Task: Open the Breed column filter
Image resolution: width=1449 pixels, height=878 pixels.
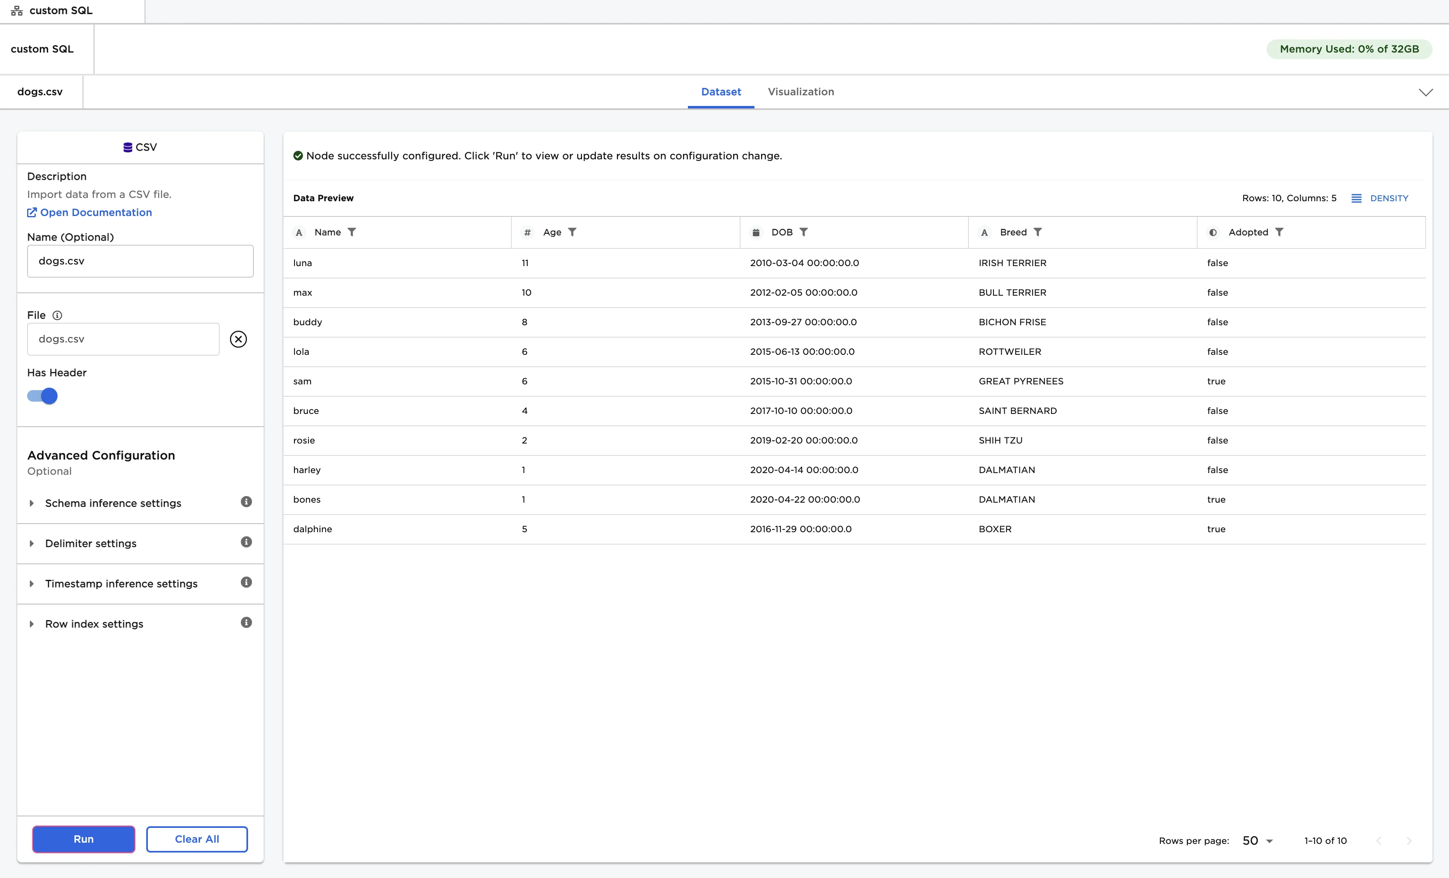Action: (x=1037, y=232)
